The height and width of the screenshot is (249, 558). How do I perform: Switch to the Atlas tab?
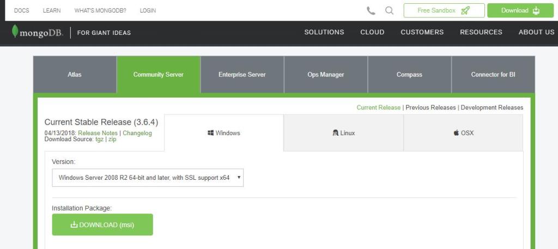[x=75, y=74]
